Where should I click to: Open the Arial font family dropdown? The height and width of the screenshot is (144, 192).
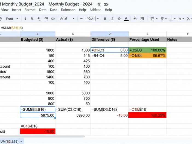coord(67,19)
